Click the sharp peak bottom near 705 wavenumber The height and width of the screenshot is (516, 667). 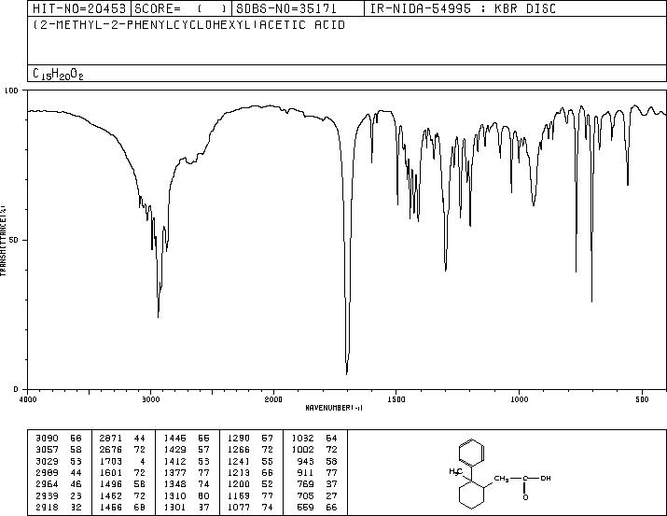click(x=591, y=300)
